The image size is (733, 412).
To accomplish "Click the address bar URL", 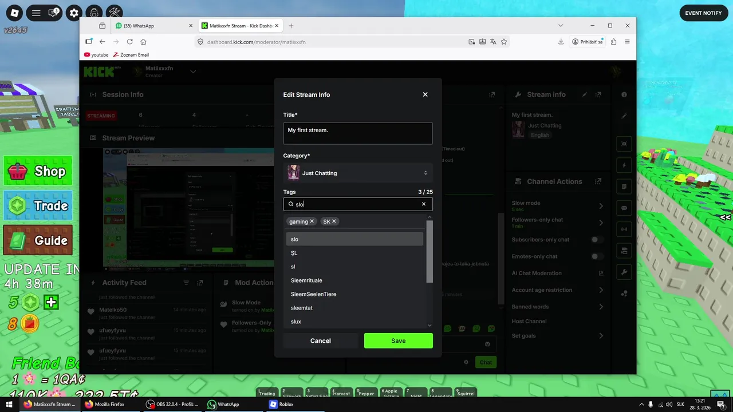I will [256, 42].
